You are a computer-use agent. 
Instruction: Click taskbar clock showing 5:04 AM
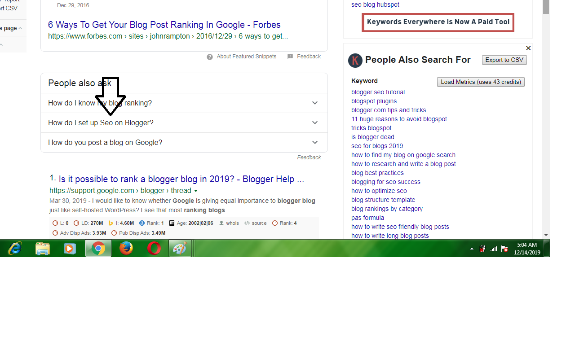coord(527,249)
